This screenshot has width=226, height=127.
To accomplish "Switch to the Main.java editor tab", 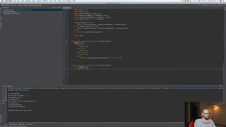I will (x=67, y=8).
